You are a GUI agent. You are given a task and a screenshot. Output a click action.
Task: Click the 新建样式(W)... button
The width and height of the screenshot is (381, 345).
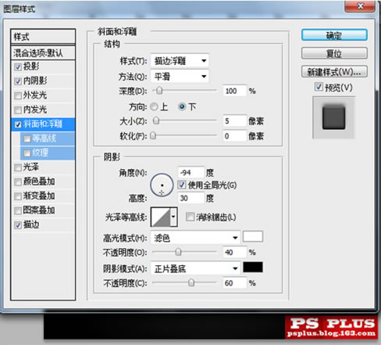point(334,72)
